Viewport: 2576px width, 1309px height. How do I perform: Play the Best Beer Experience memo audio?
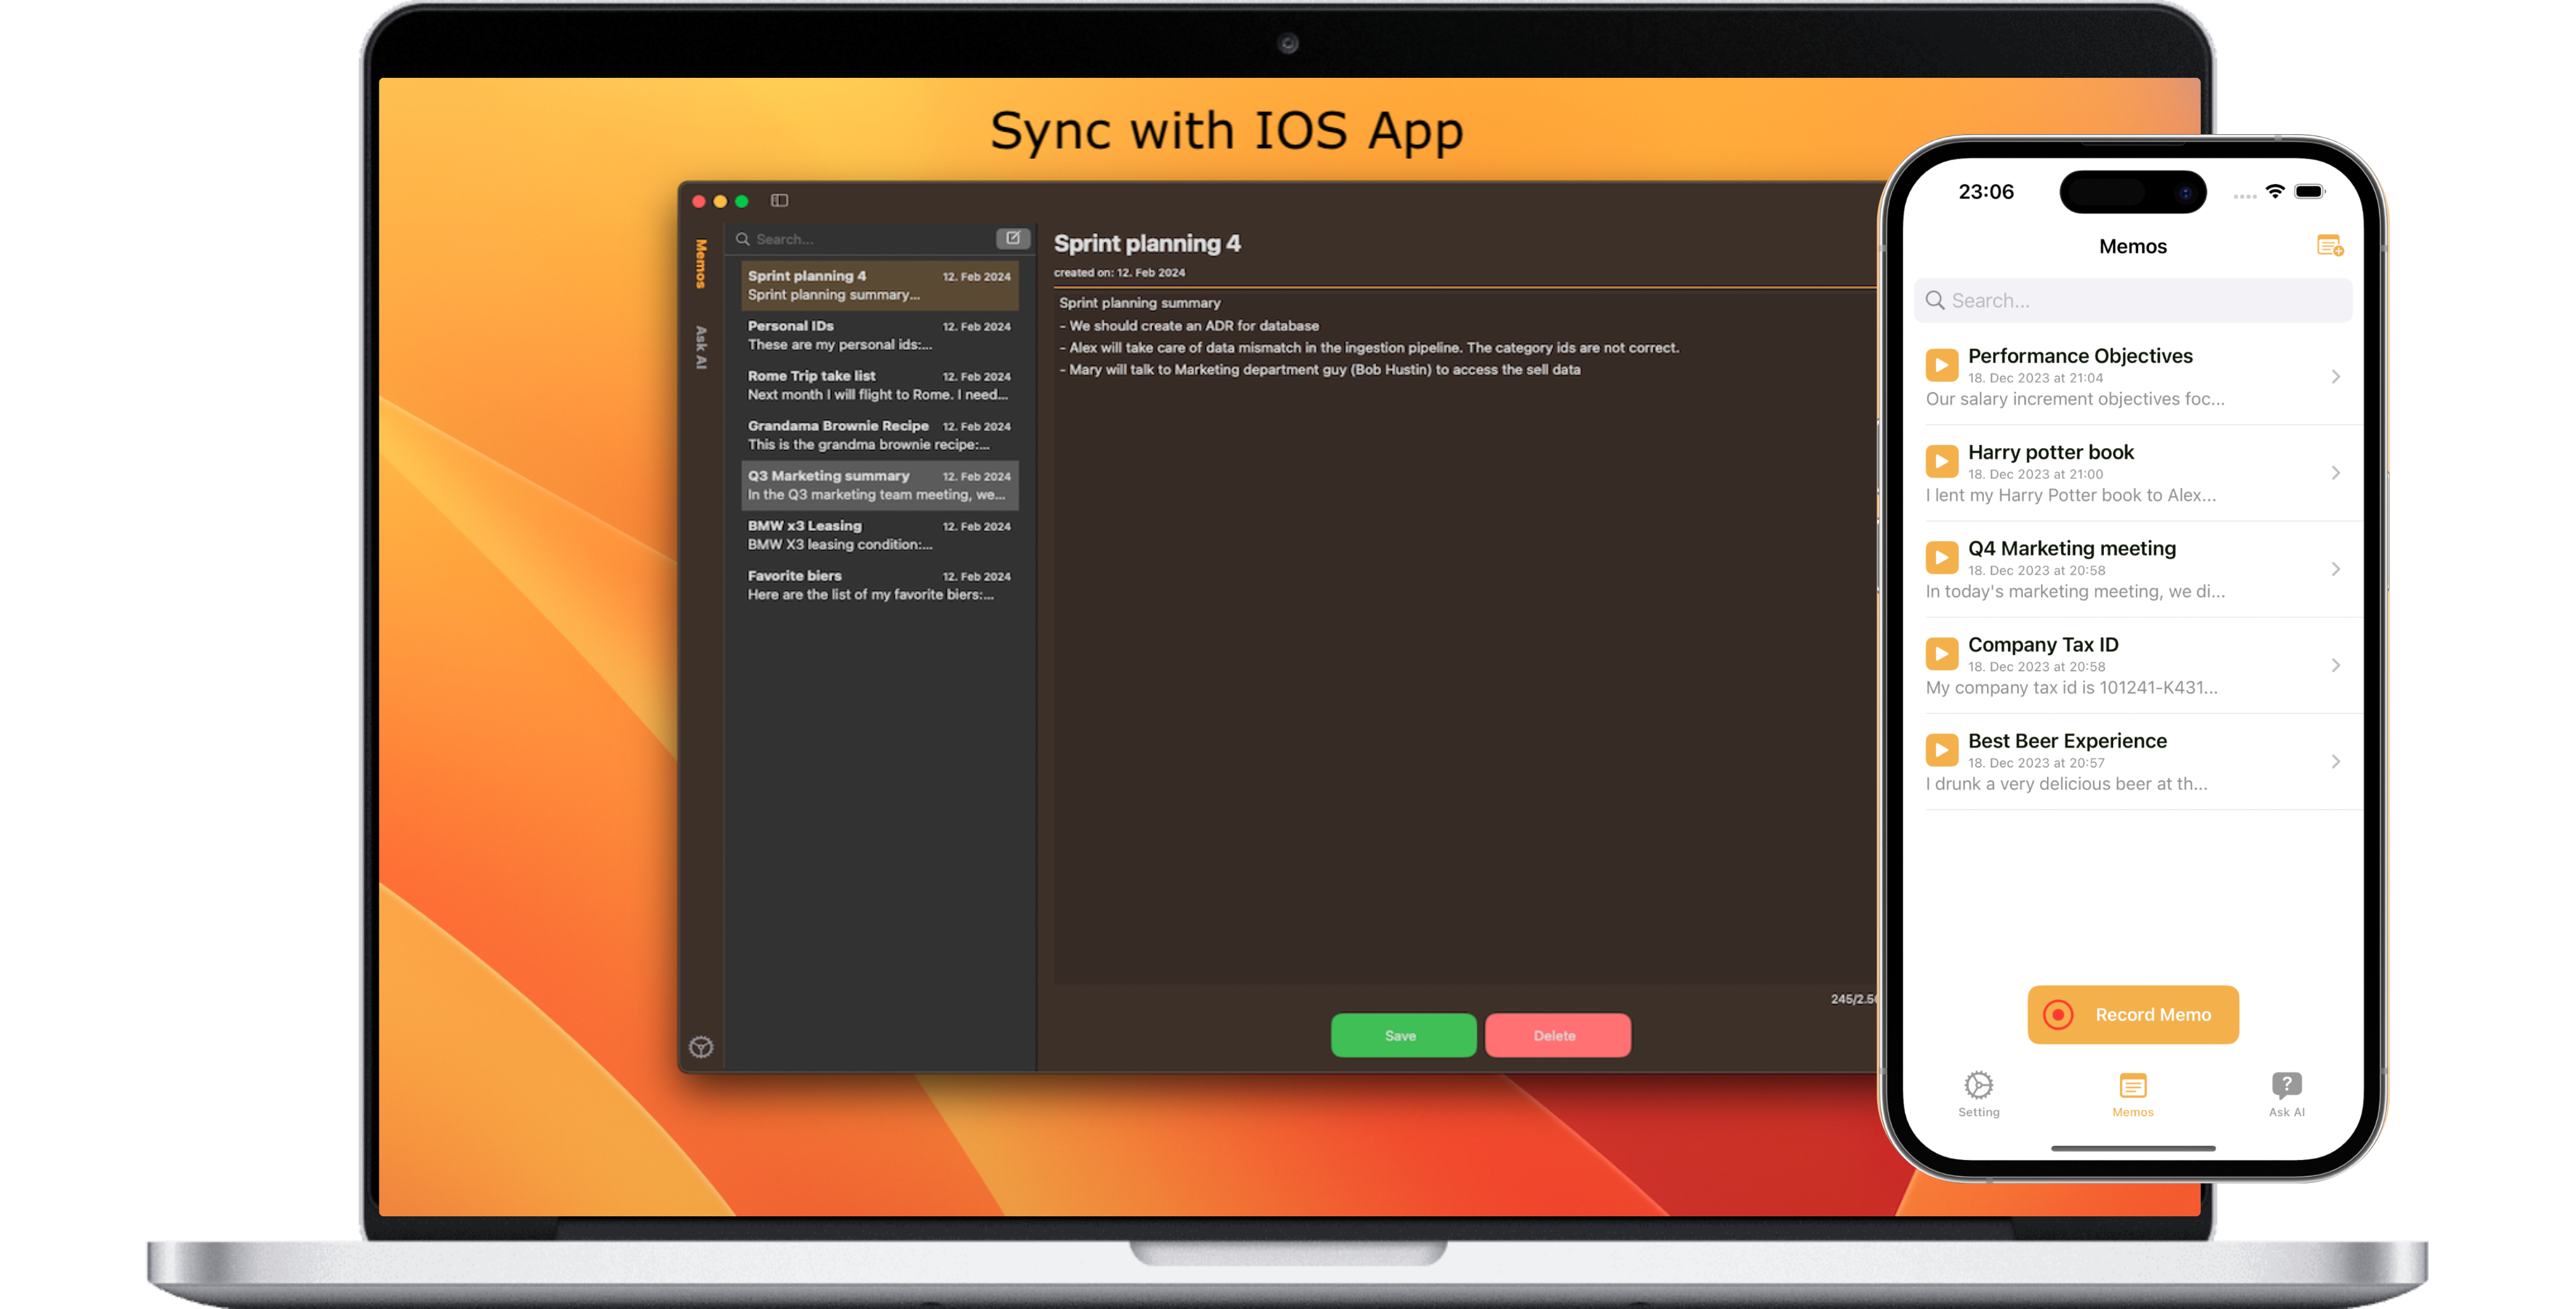pyautogui.click(x=1941, y=750)
